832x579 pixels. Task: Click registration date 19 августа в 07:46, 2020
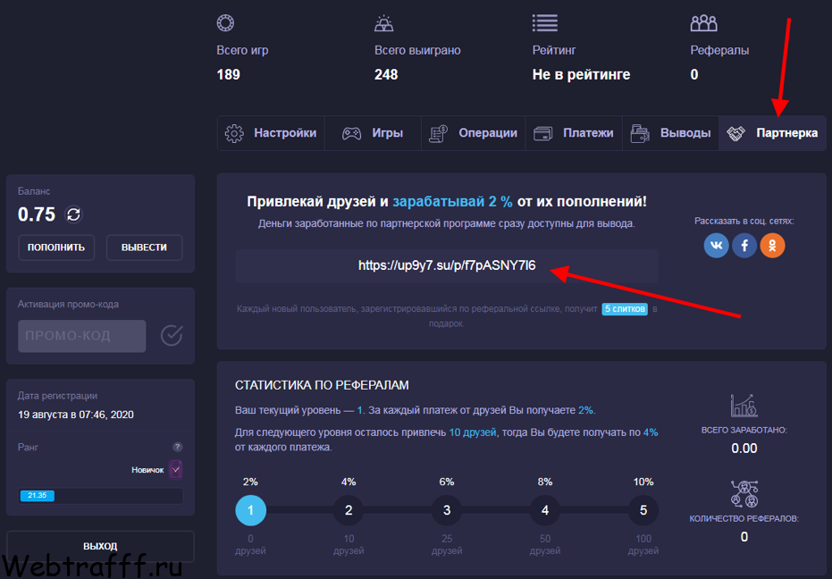(x=76, y=415)
